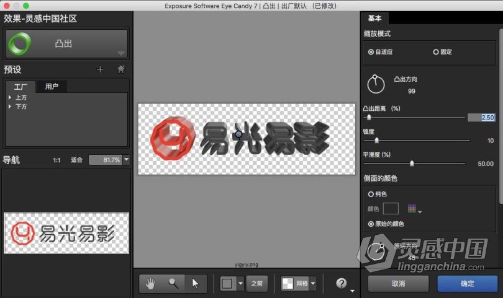Screen dimensions: 503x298
Task: Click the extrusion handle on preview text
Action: (238, 134)
